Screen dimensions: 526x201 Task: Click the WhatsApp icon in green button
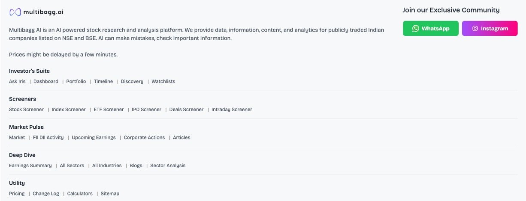(x=415, y=29)
